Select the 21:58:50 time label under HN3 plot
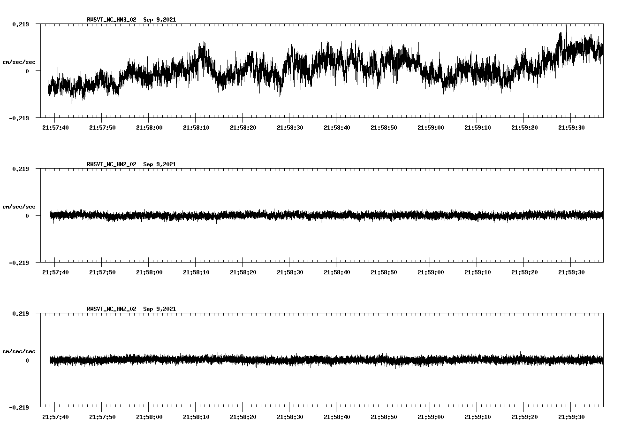This screenshot has height=434, width=637. (x=384, y=128)
